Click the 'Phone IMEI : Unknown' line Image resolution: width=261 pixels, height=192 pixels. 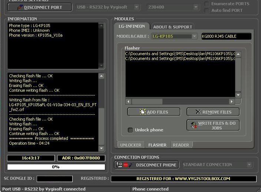pyautogui.click(x=29, y=30)
